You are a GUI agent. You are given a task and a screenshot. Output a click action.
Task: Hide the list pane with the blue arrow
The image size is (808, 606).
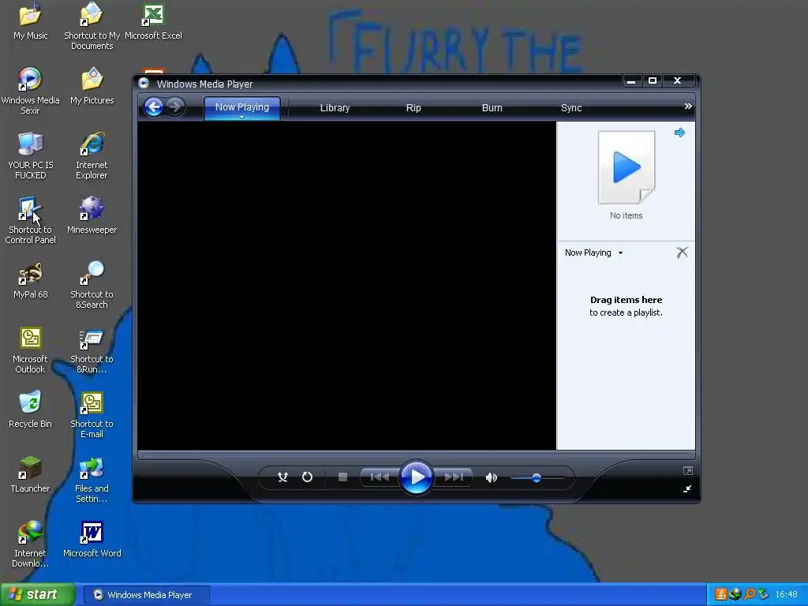[679, 133]
